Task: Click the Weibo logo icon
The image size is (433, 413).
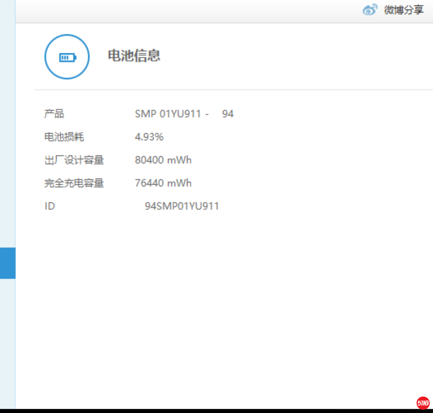Action: click(370, 10)
